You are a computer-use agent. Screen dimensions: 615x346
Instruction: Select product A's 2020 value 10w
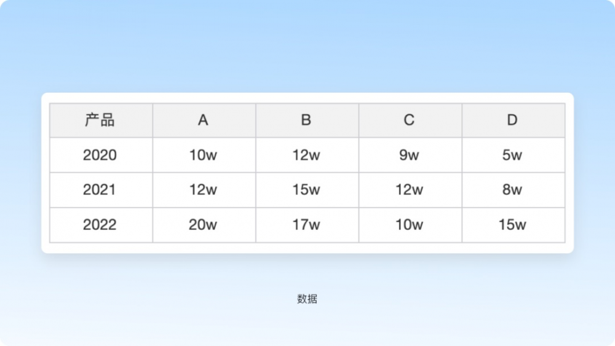203,155
